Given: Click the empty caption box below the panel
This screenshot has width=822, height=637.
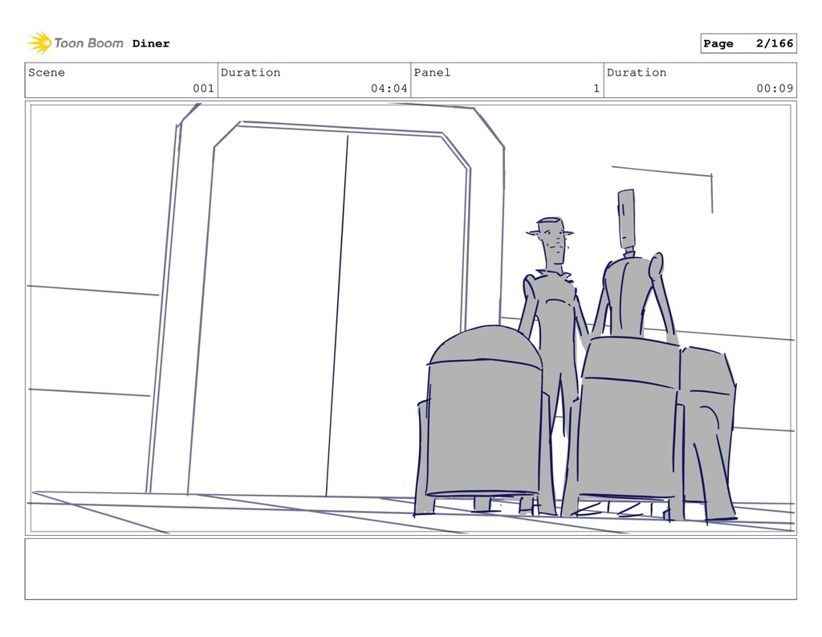Looking at the screenshot, I should [x=410, y=569].
